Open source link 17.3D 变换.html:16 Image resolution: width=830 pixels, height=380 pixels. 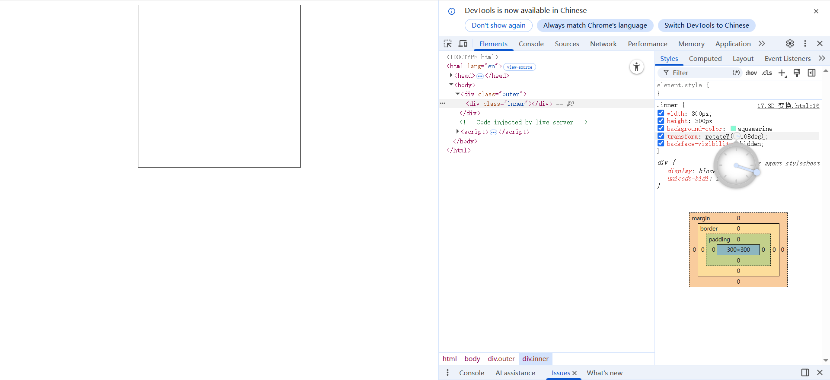coord(788,106)
